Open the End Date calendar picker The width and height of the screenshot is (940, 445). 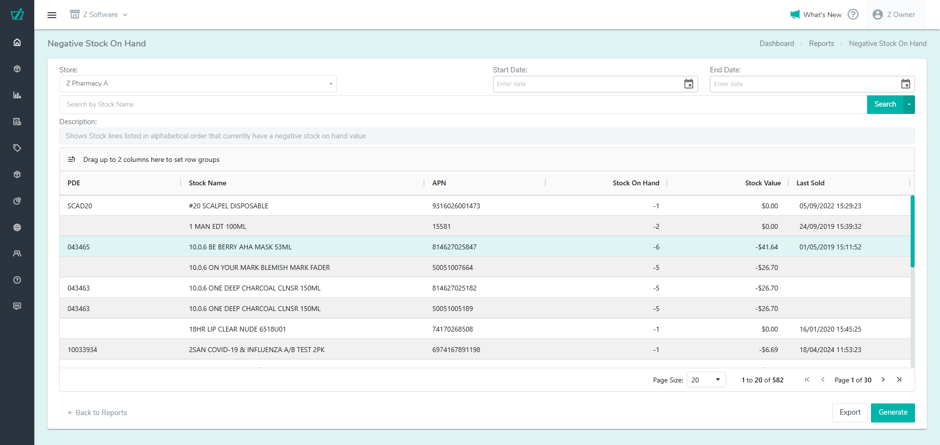(905, 84)
